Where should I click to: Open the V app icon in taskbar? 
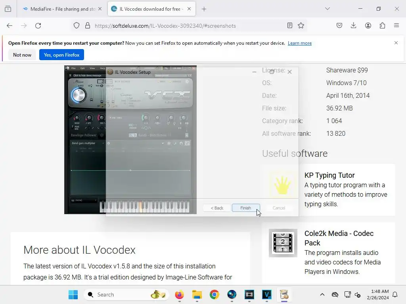point(267,294)
